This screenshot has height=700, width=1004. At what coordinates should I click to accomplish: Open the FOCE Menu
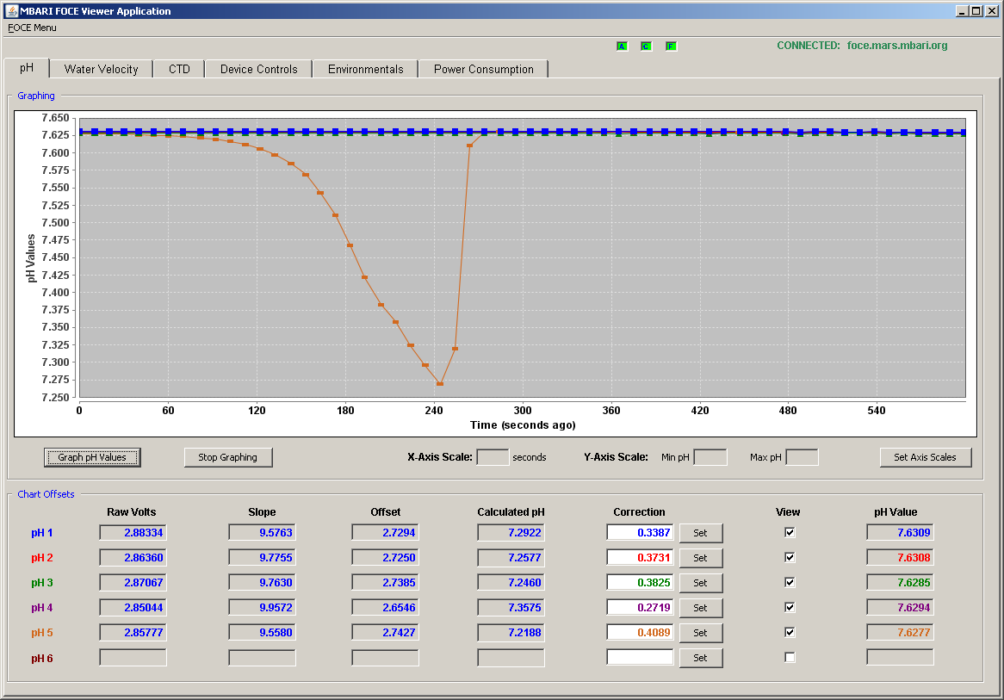pyautogui.click(x=32, y=28)
